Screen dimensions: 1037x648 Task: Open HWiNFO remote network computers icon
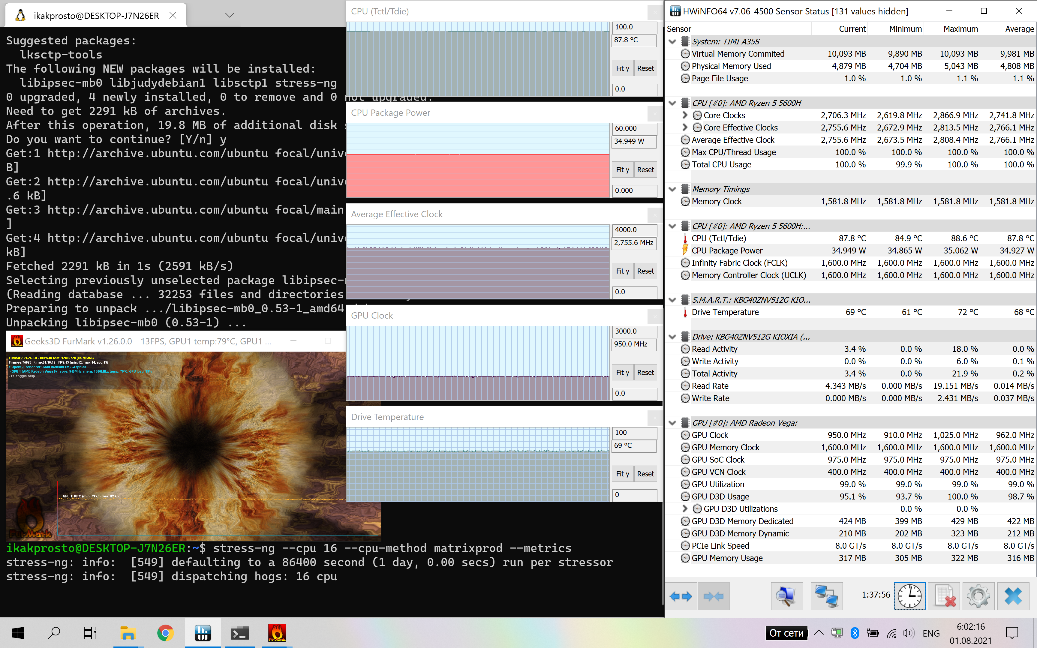[x=827, y=596]
